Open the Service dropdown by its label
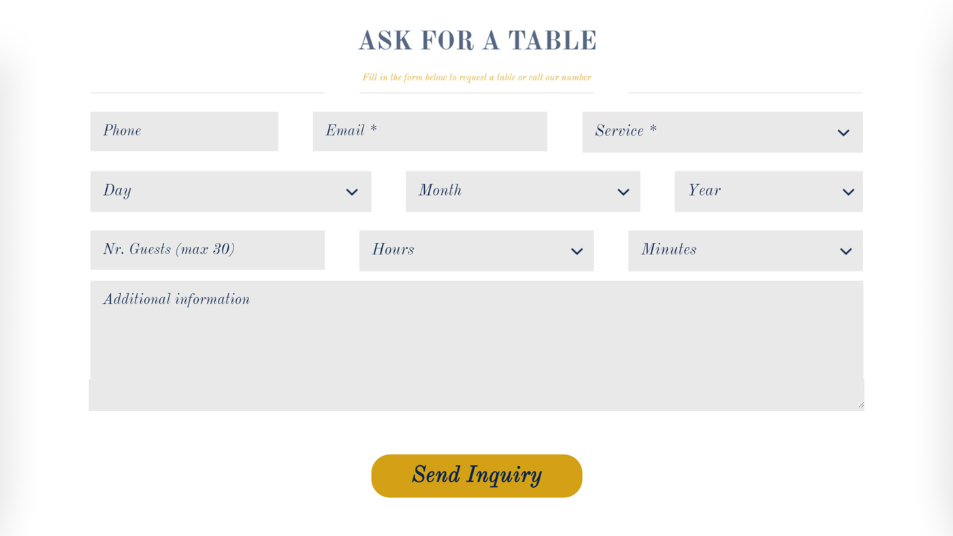 point(626,131)
